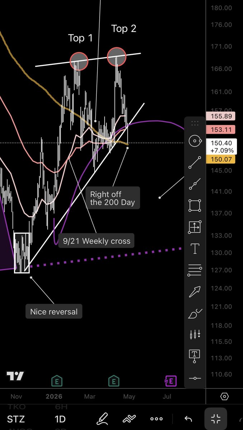Select the '9/21 Weekly cross' callout
The image size is (243, 430).
tap(96, 241)
